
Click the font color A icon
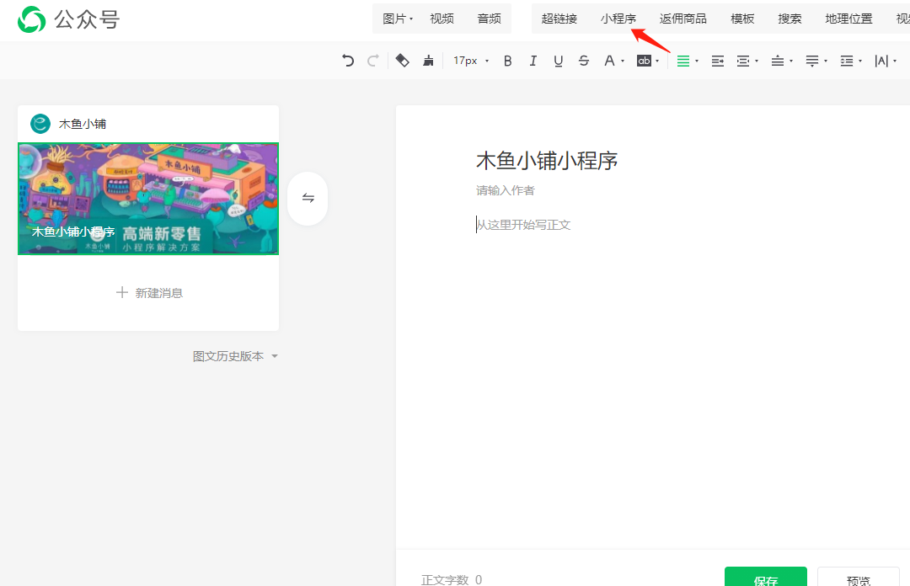609,61
